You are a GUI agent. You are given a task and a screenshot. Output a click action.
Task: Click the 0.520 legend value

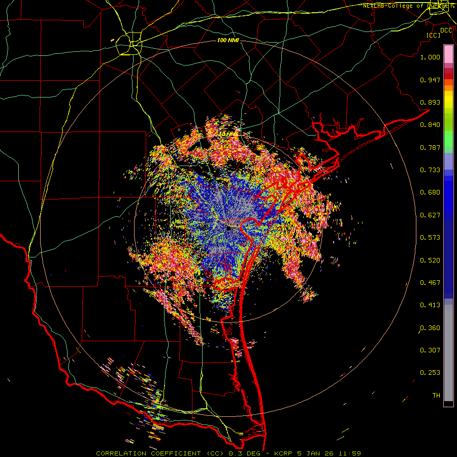[x=430, y=260]
